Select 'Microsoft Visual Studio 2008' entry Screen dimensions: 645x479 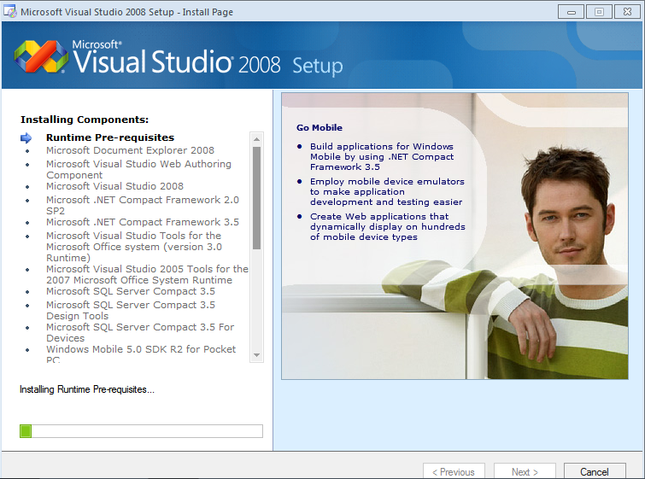(x=114, y=186)
